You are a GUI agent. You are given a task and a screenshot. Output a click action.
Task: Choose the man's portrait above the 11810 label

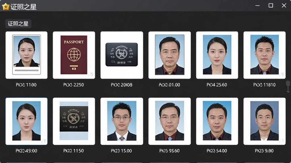click(265, 55)
